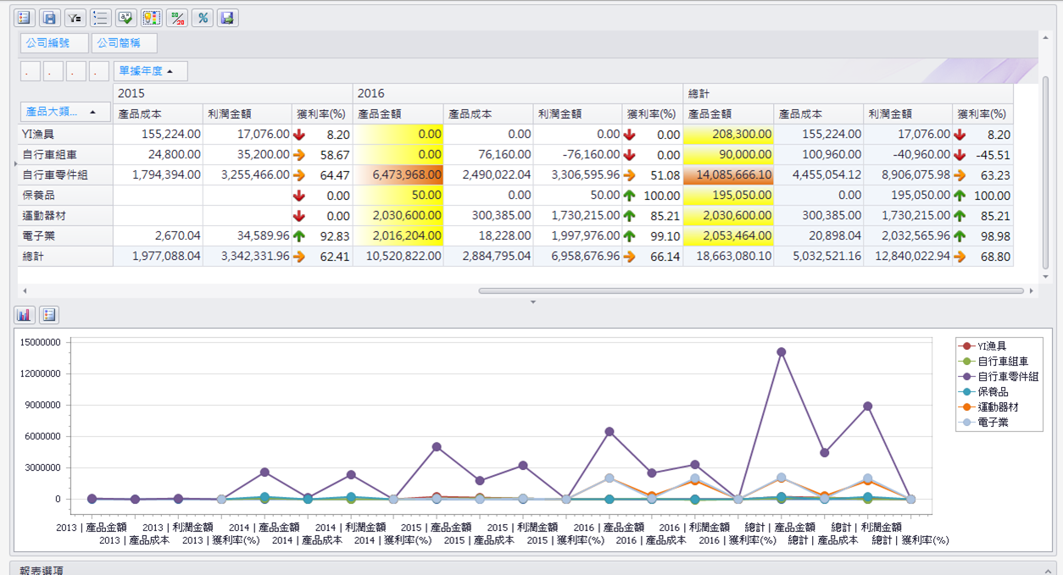Click the percent sign toolbar icon
This screenshot has height=575, width=1063.
click(203, 18)
